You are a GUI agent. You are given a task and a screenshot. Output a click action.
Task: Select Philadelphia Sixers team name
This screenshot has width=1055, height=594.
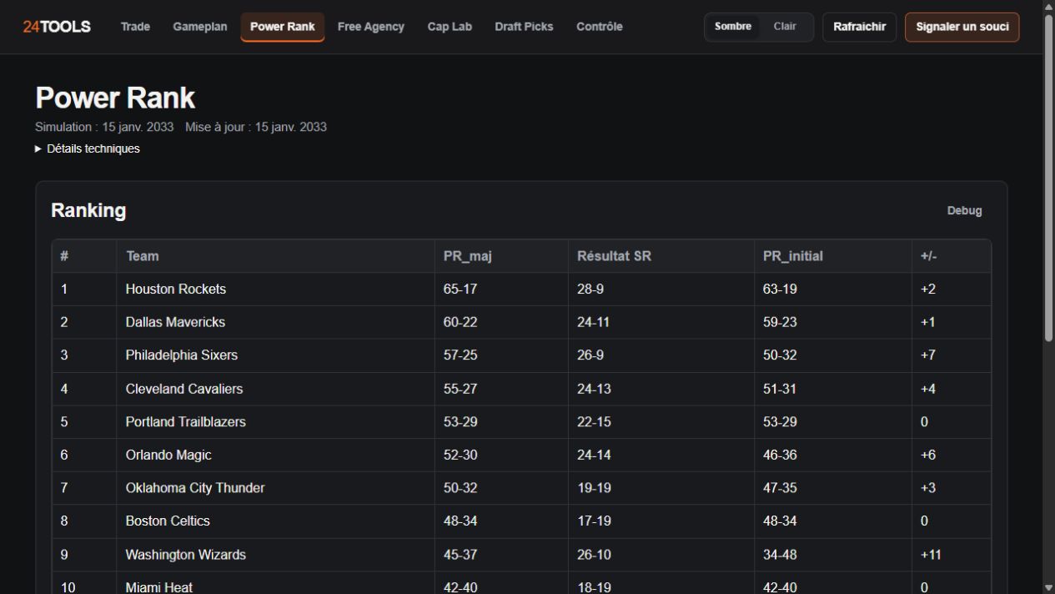click(x=182, y=355)
